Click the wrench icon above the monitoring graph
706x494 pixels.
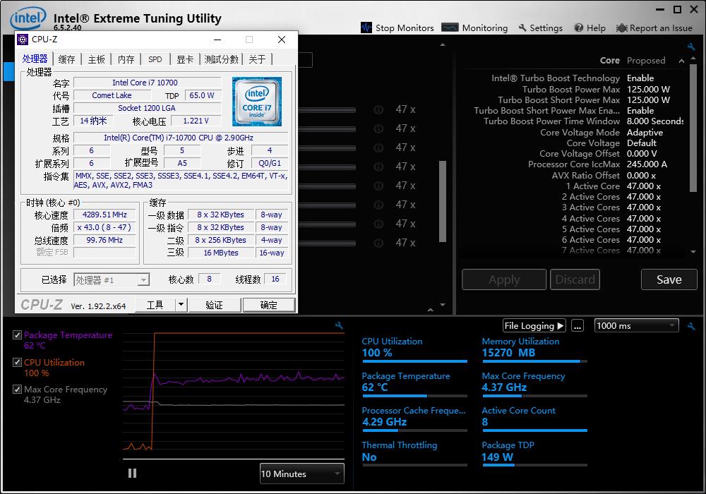339,326
